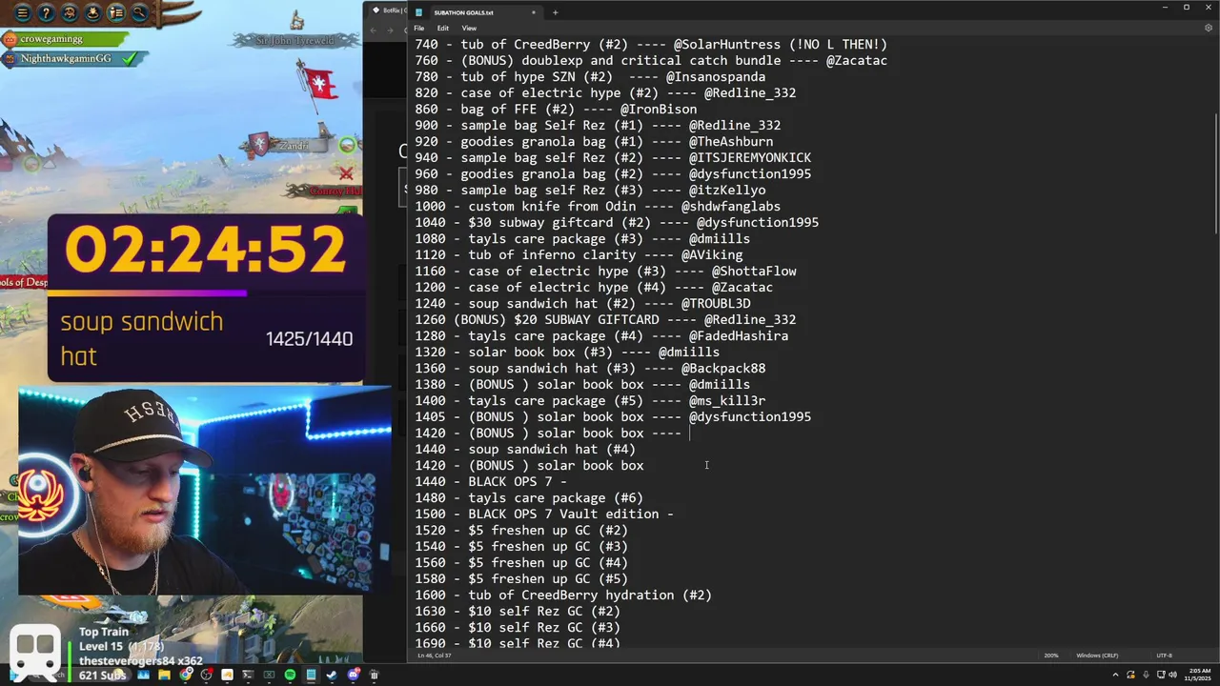This screenshot has width=1220, height=686.
Task: Open Notepad View menu
Action: [469, 28]
